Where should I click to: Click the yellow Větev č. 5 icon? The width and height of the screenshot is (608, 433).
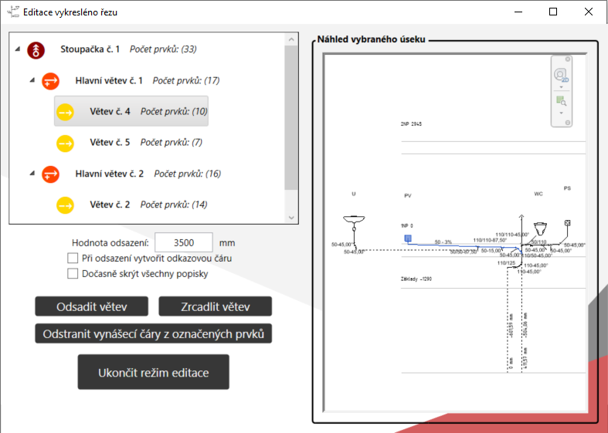pos(65,143)
